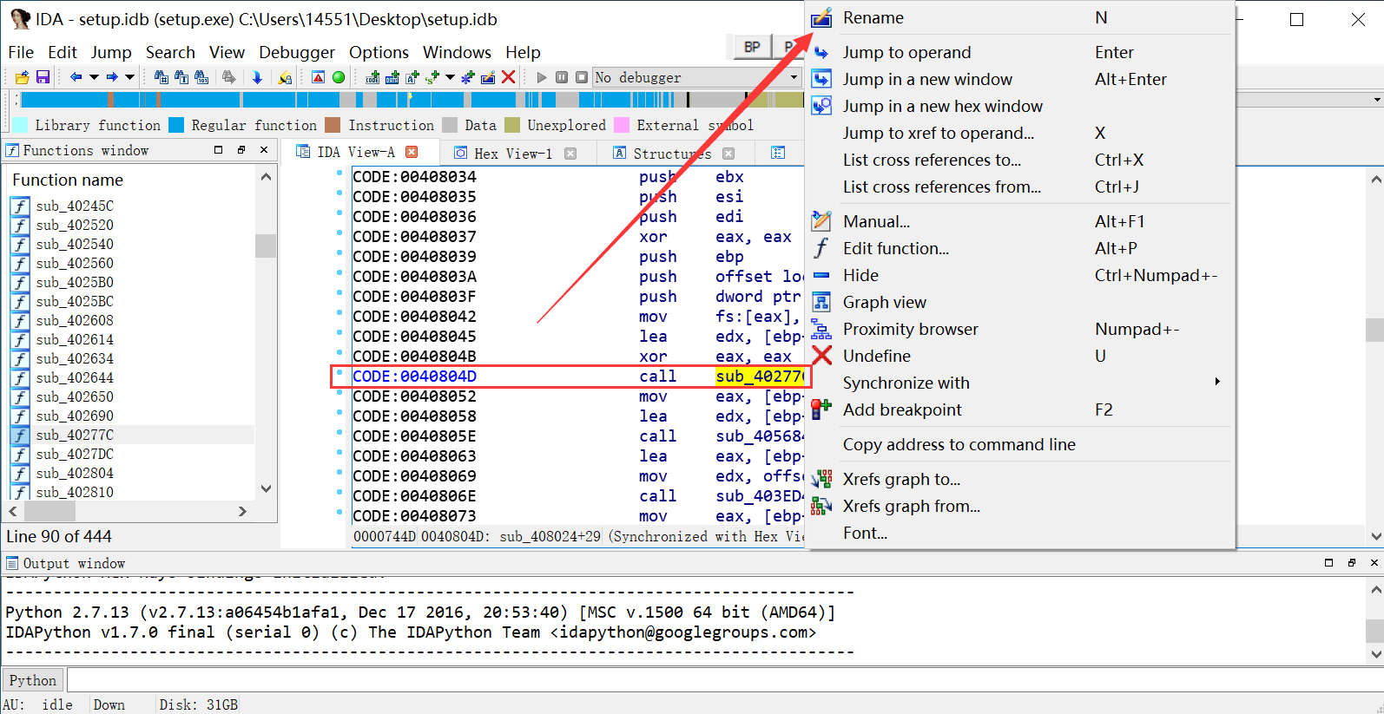
Task: Click the Regular function blue legend swatch
Action: pos(176,125)
